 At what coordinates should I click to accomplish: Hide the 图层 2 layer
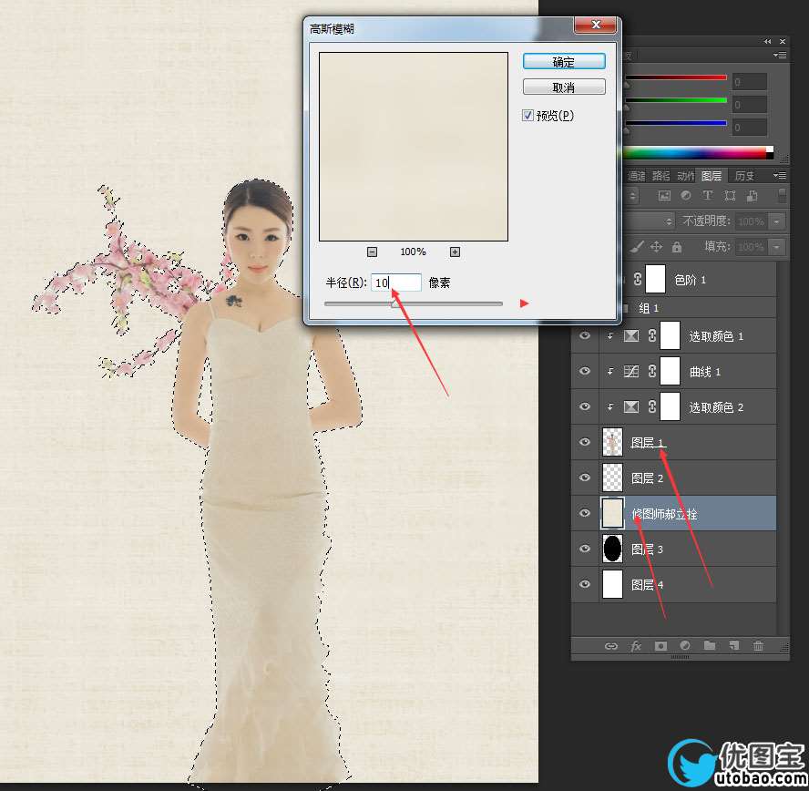pyautogui.click(x=585, y=478)
